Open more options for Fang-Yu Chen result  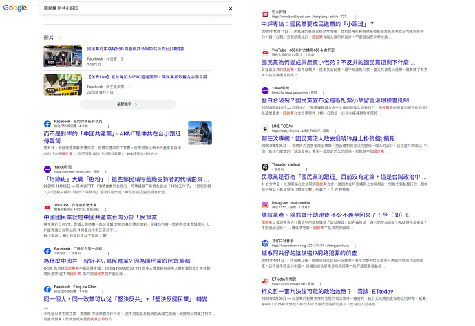[x=103, y=292]
